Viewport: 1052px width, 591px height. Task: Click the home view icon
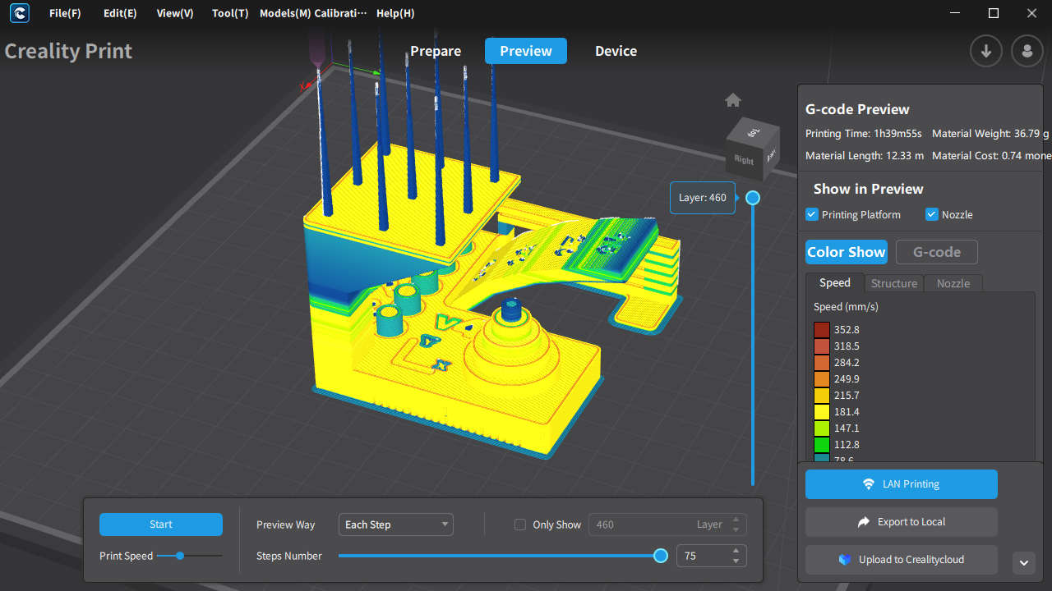click(733, 100)
